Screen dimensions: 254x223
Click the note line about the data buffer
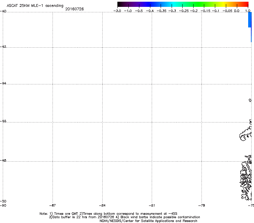point(124,217)
